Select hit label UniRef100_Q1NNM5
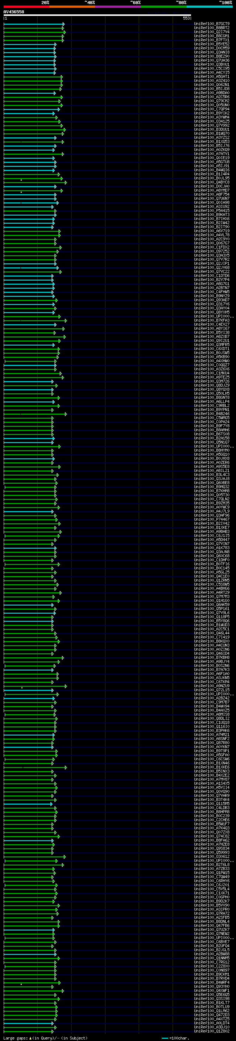 (x=212, y=958)
